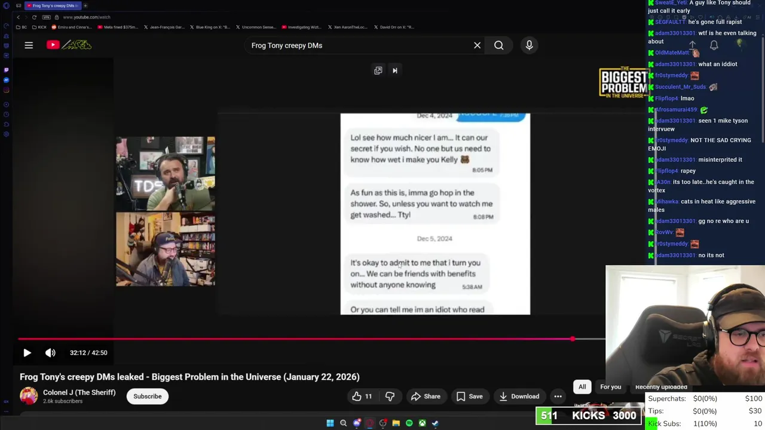Open browser sidebar history clock icon

click(x=6, y=113)
